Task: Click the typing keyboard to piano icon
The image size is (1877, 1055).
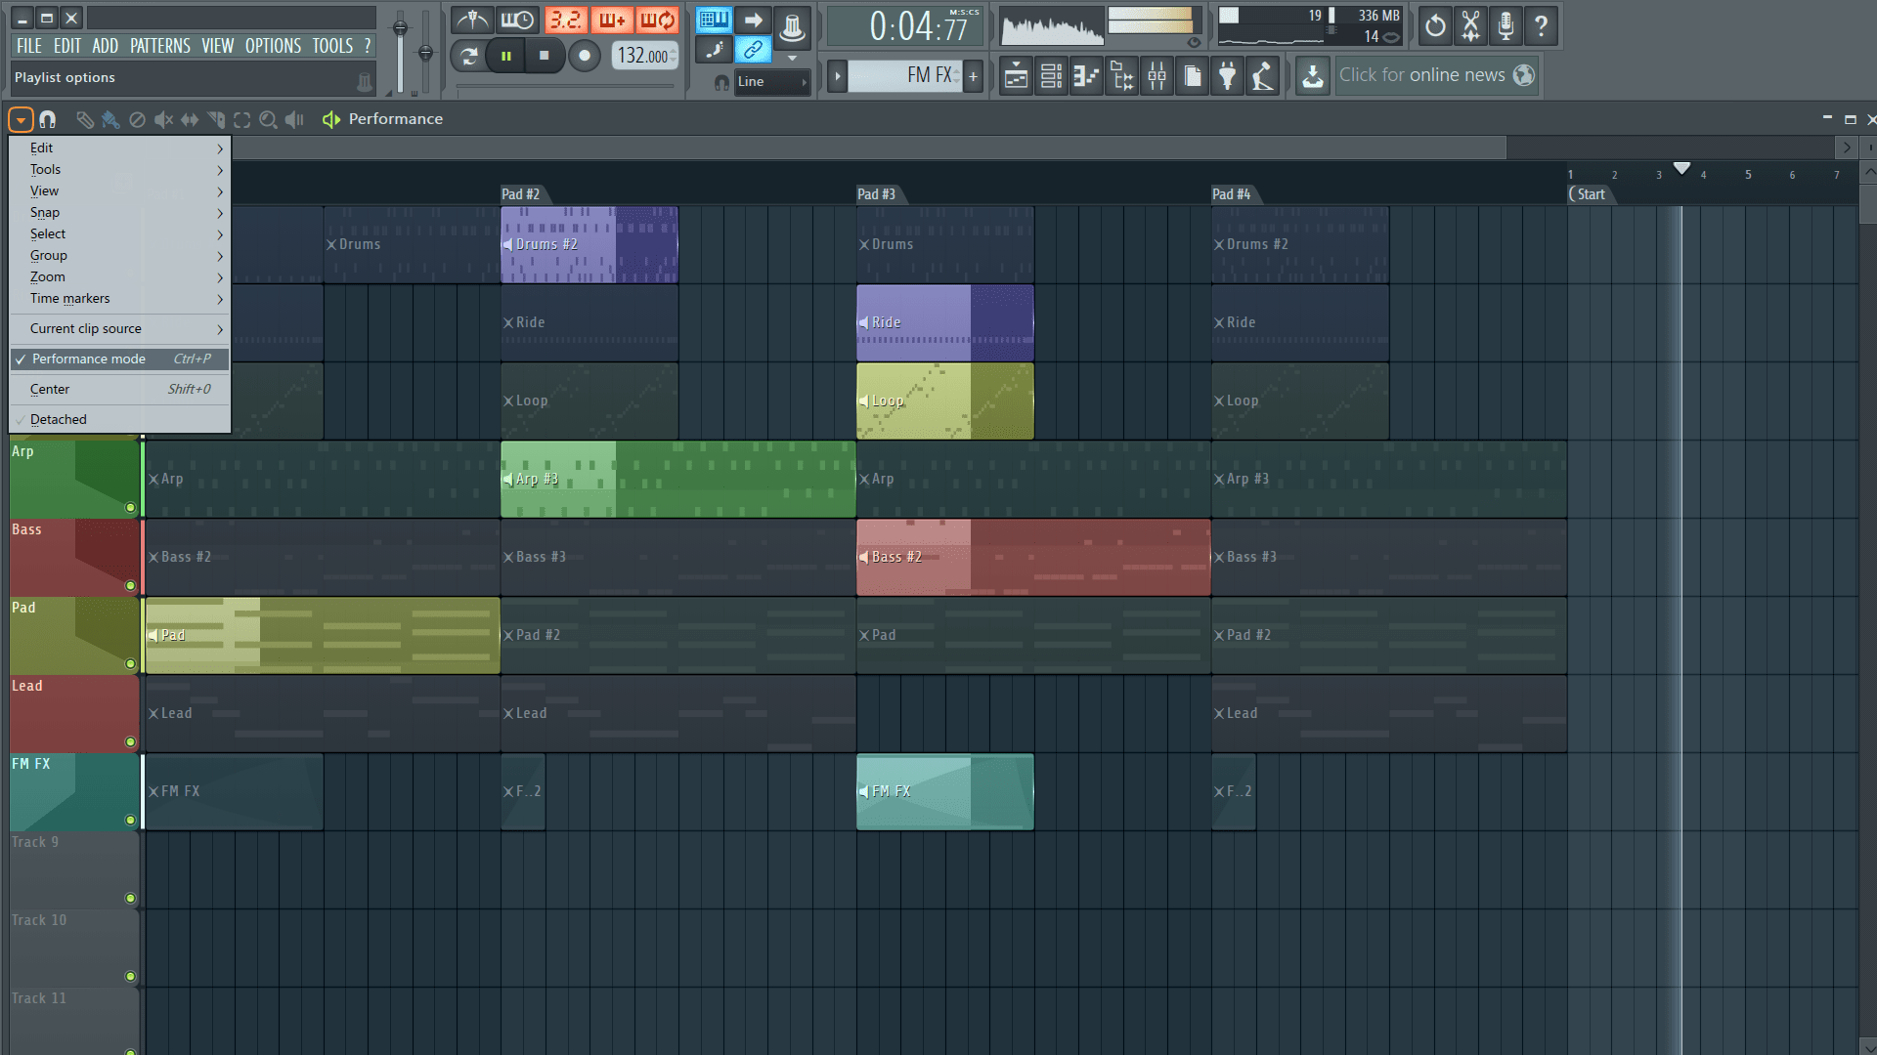Action: click(x=714, y=20)
